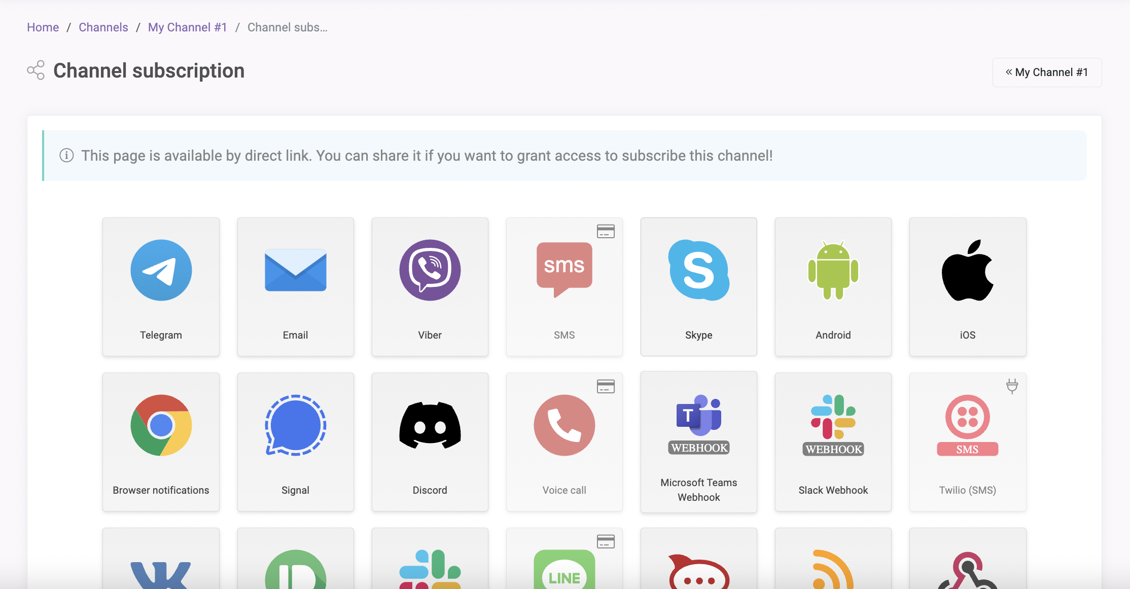The height and width of the screenshot is (589, 1130).
Task: Go to Home breadcrumb link
Action: pyautogui.click(x=43, y=27)
